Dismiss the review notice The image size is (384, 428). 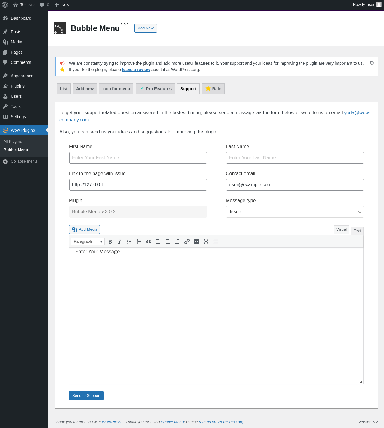point(372,63)
